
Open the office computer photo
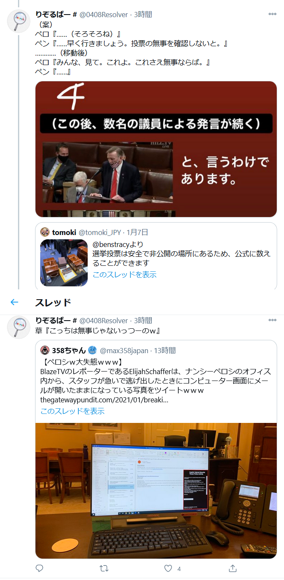pos(156,491)
